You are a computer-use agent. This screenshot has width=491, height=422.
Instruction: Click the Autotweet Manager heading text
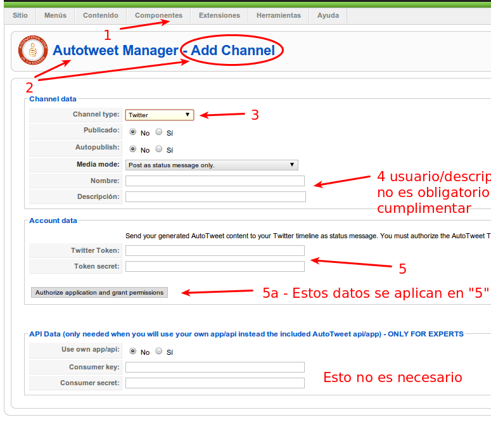(x=115, y=51)
